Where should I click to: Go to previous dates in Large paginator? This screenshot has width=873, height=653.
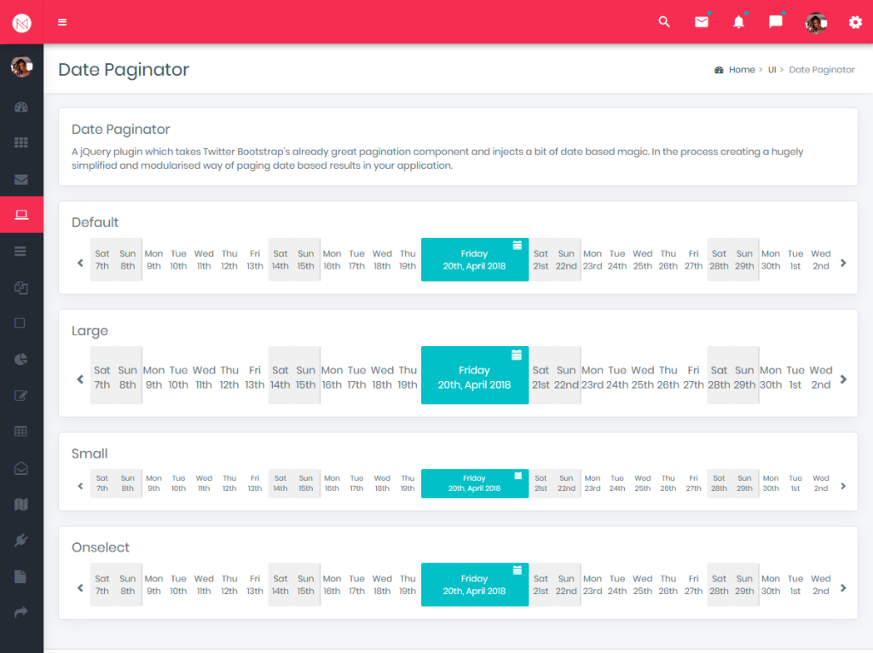[x=80, y=379]
